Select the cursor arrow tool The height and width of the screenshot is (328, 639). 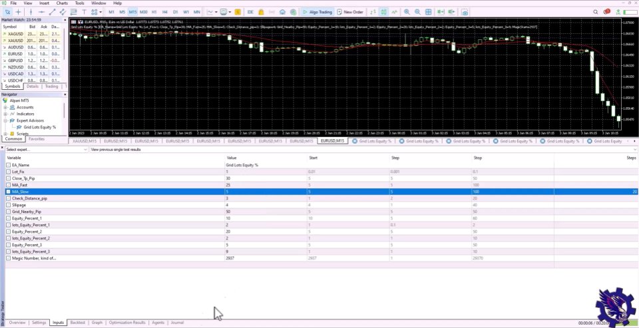point(7,12)
